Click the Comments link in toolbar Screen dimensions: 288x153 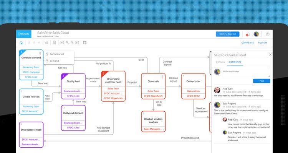[x=247, y=43]
